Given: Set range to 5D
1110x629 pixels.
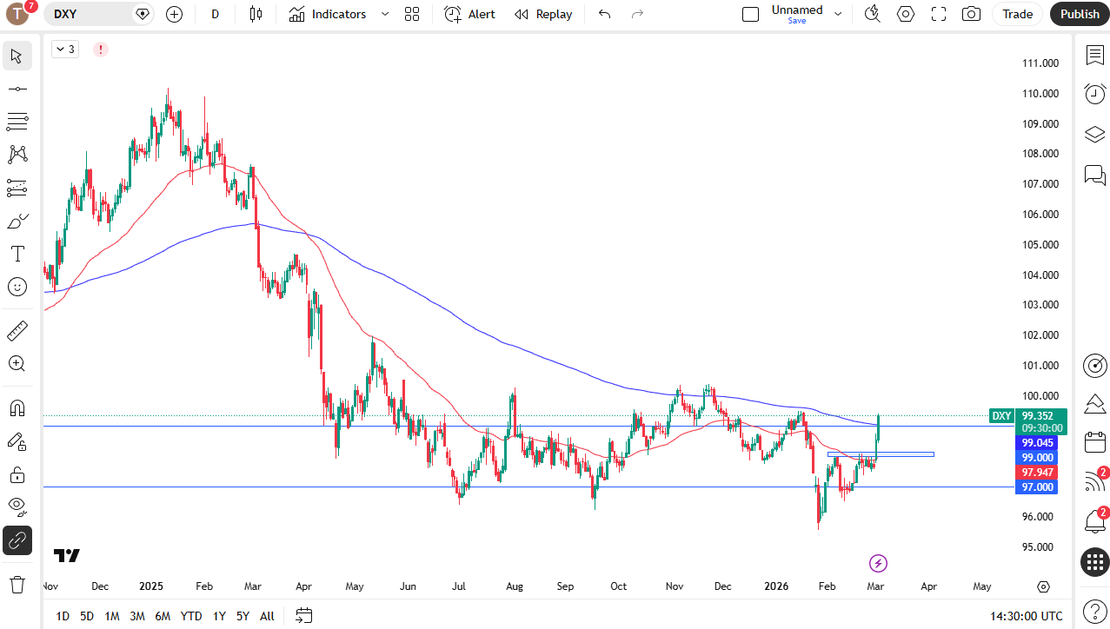Looking at the screenshot, I should [87, 616].
